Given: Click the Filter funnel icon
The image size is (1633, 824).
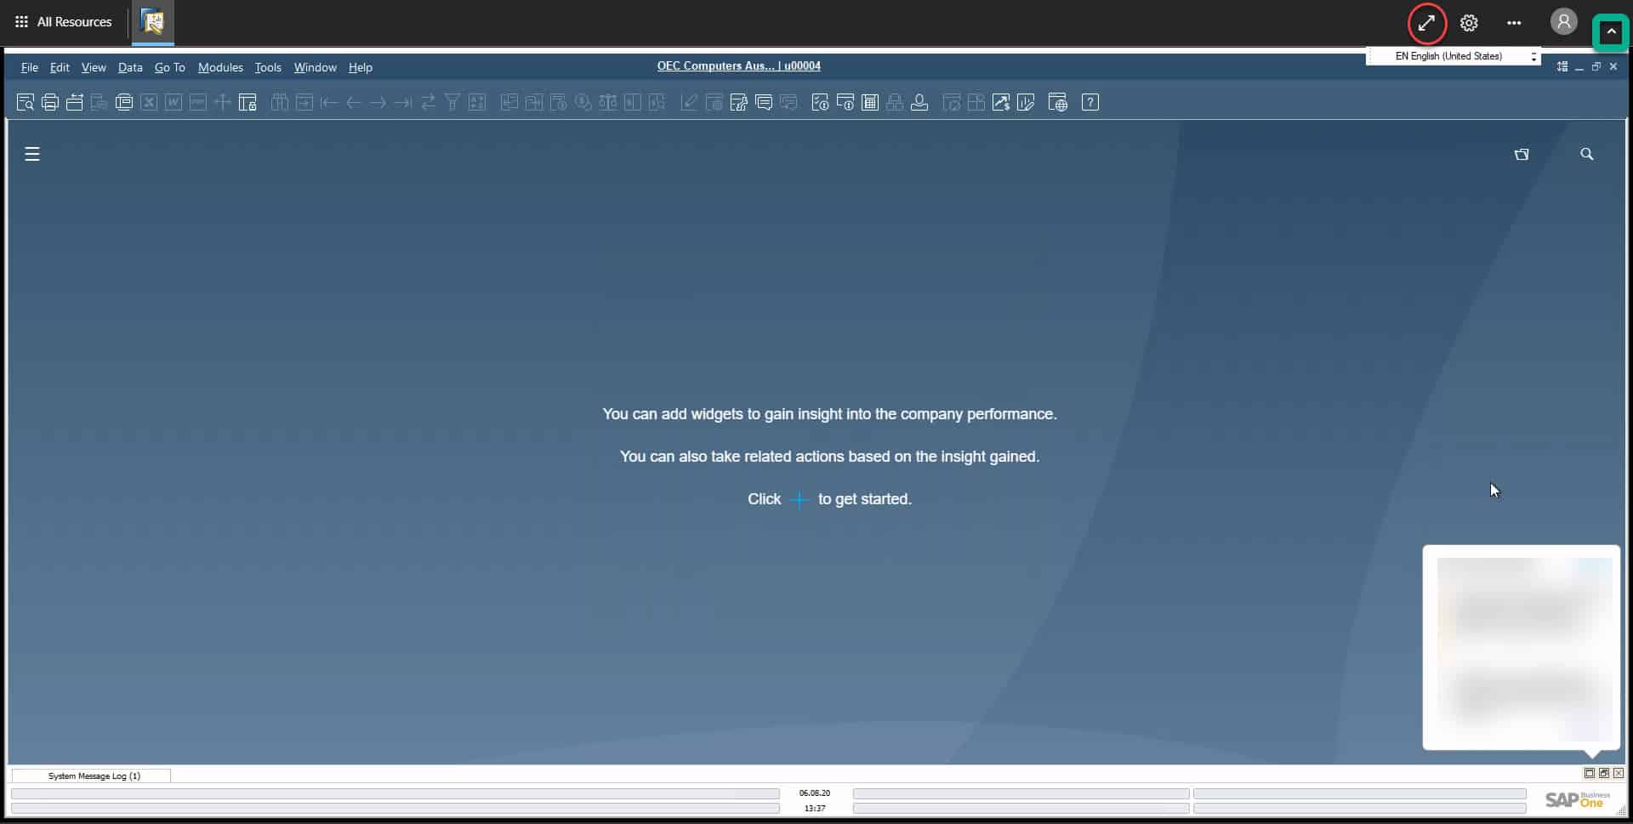Looking at the screenshot, I should [452, 103].
